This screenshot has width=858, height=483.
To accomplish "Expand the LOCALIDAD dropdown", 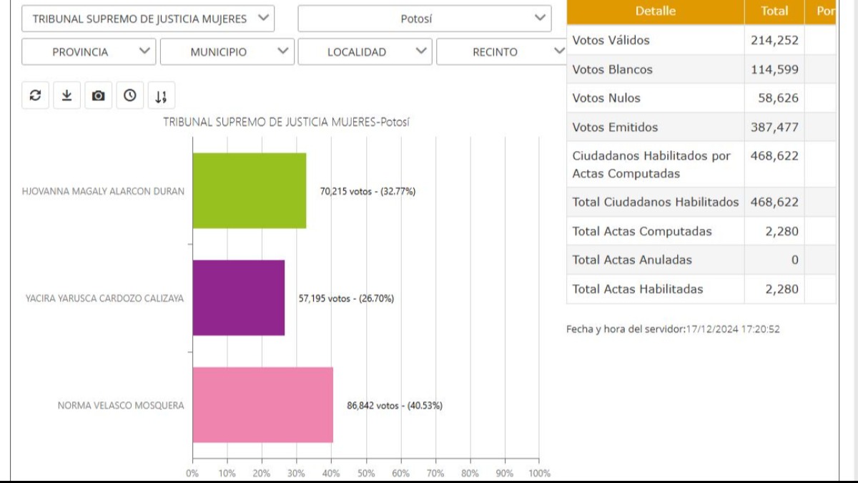I will pyautogui.click(x=365, y=52).
